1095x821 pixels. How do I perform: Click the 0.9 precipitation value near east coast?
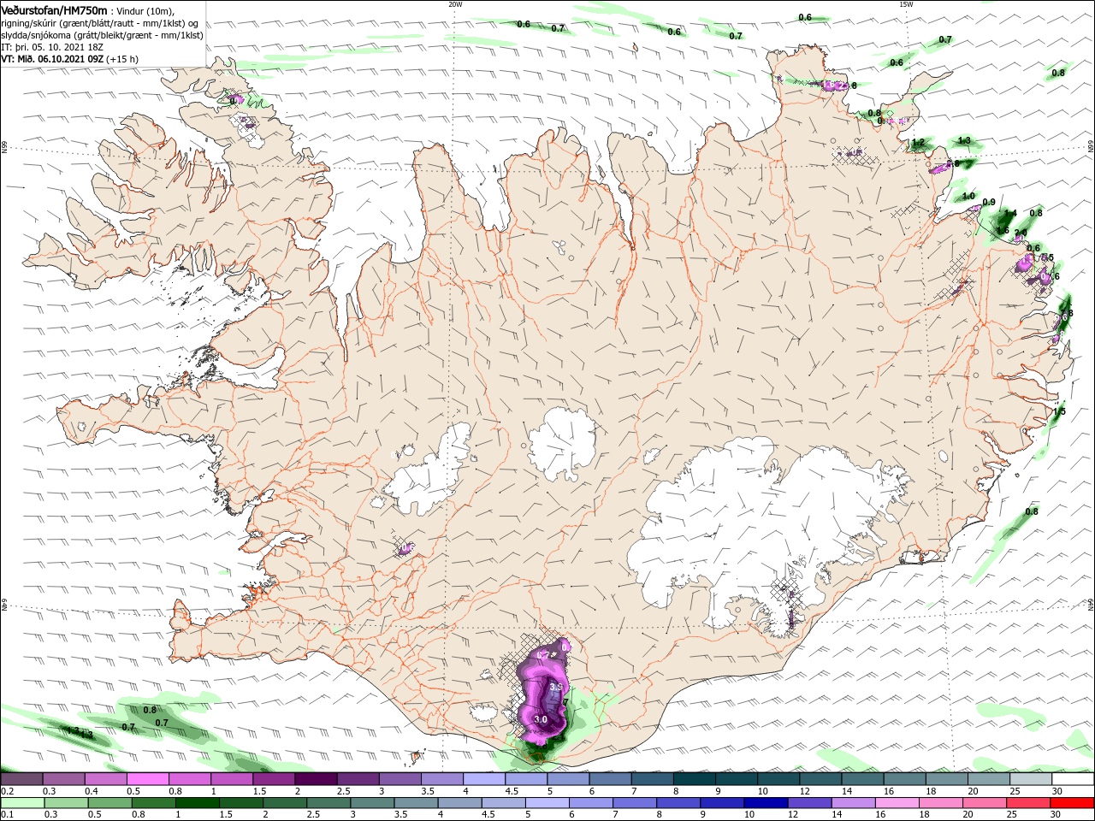(989, 202)
